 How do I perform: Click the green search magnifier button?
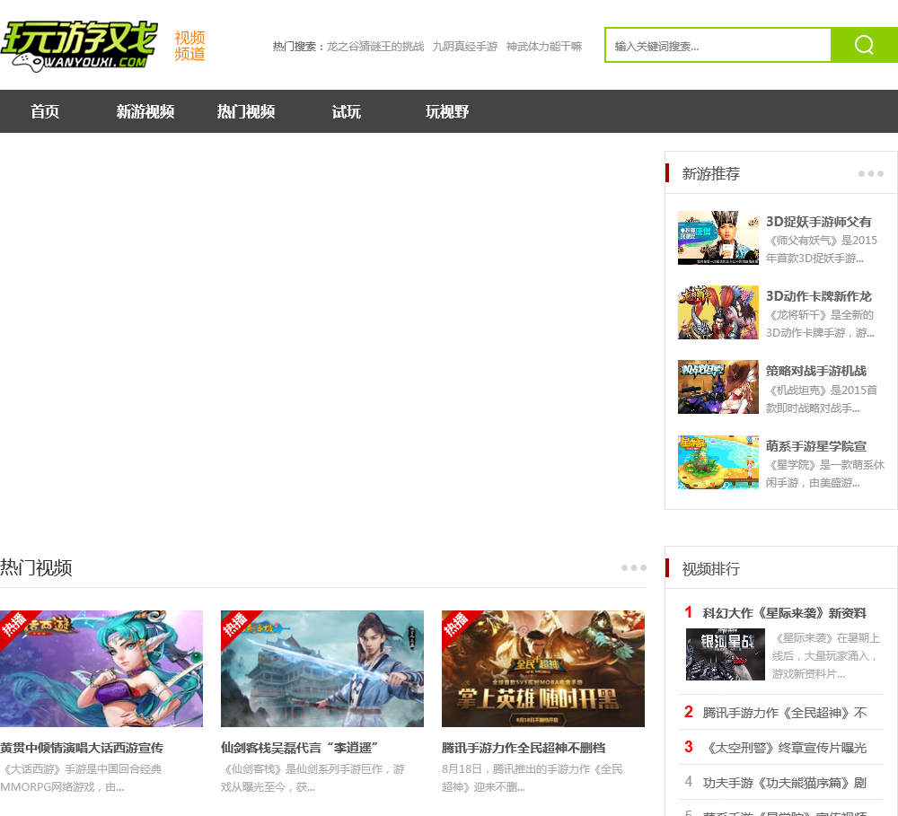(864, 45)
